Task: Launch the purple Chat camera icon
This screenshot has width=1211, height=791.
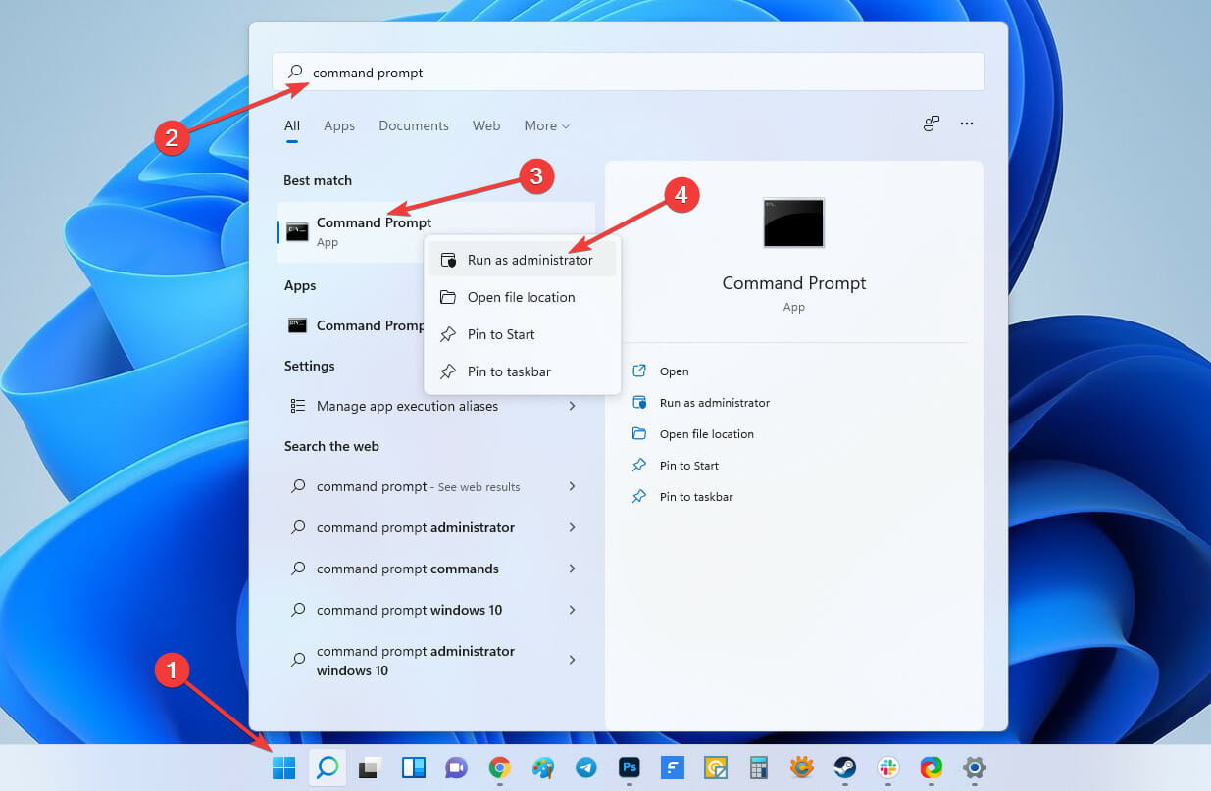Action: pyautogui.click(x=456, y=767)
